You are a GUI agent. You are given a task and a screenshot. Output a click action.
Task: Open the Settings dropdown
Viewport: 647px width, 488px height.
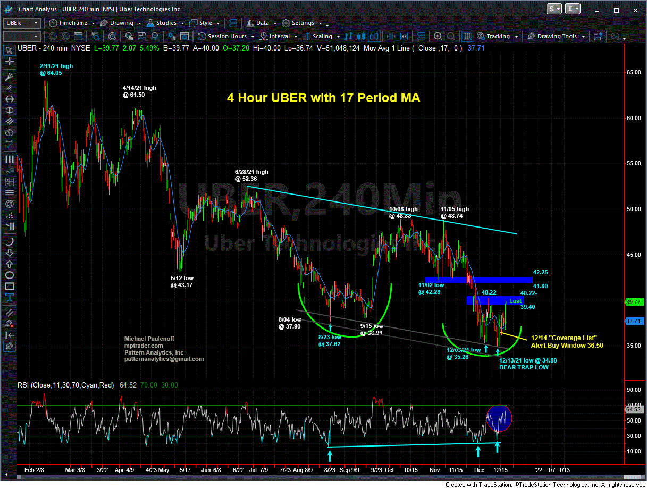[x=301, y=23]
